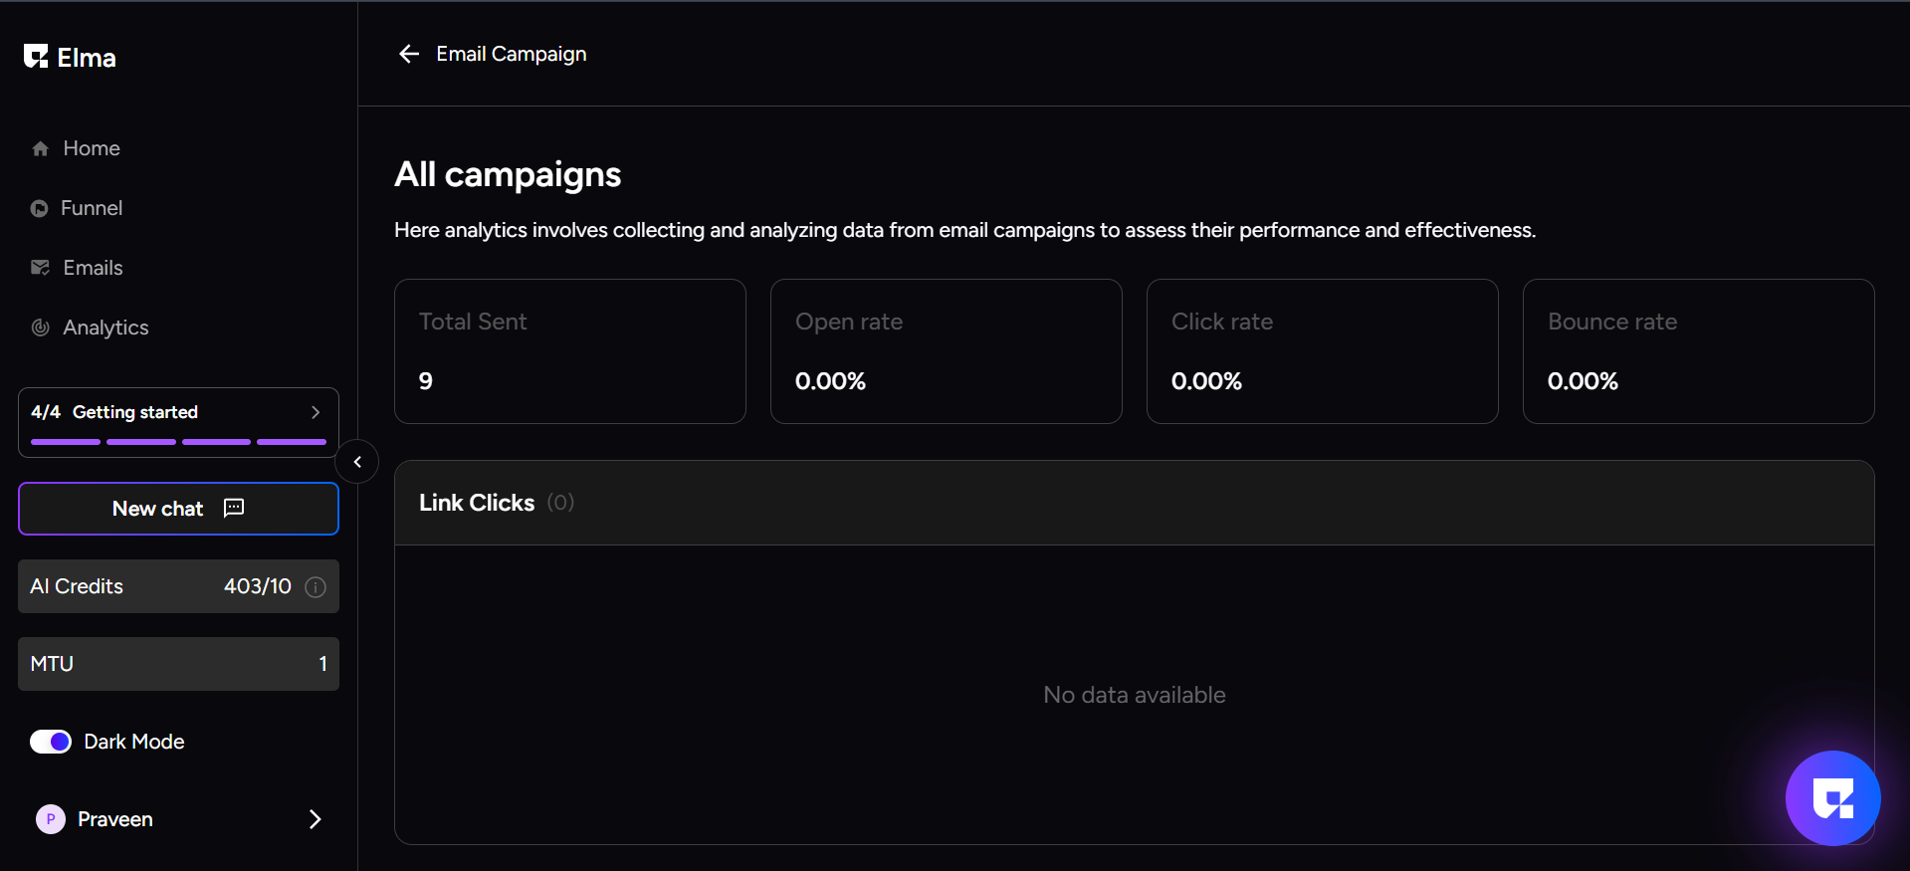The height and width of the screenshot is (871, 1910).
Task: Click the Praveen profile avatar
Action: [x=50, y=819]
